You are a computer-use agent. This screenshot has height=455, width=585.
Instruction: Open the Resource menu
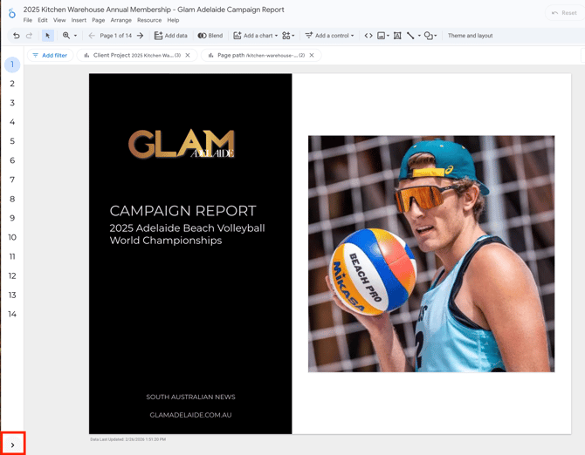148,20
